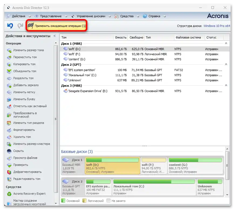
Task: Select 'Seagate Expansion Drive' (E:) row
Action: coord(145,91)
